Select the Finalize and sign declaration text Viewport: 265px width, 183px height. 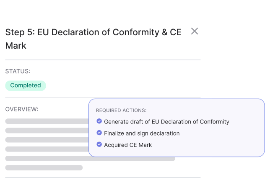click(142, 133)
